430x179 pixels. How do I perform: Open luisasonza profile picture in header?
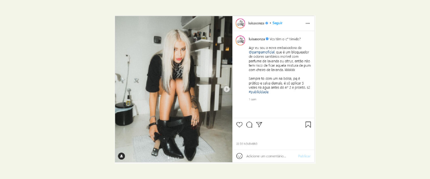click(x=241, y=23)
